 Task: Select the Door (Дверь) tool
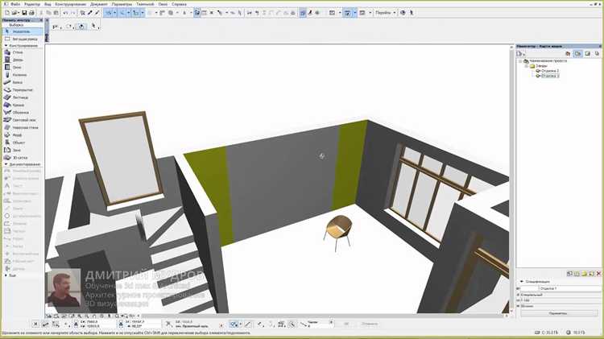(x=23, y=60)
